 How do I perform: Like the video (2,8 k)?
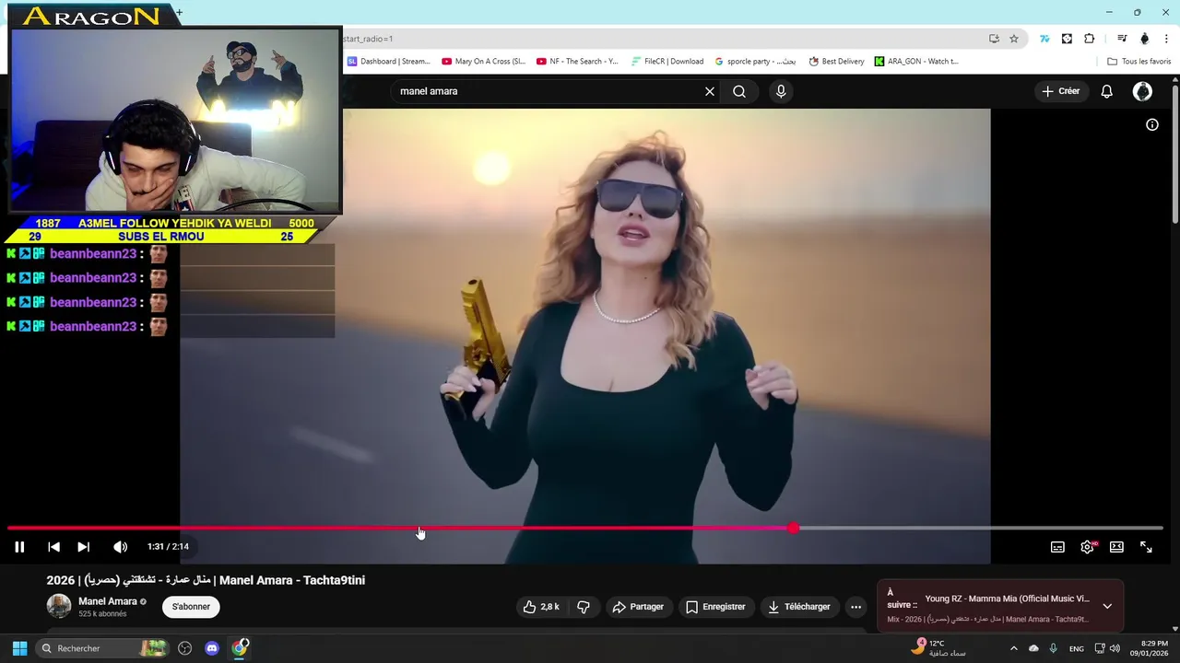541,607
